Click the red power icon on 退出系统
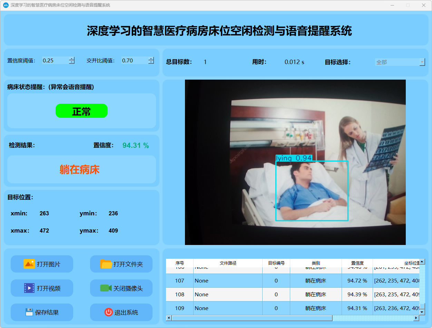432x328 pixels. click(109, 312)
